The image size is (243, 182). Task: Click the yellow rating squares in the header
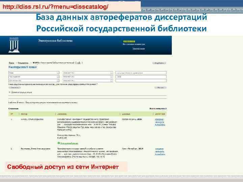129,41
